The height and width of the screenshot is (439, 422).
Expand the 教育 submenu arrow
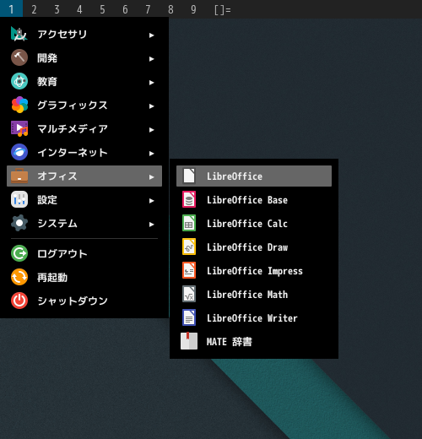(x=152, y=83)
